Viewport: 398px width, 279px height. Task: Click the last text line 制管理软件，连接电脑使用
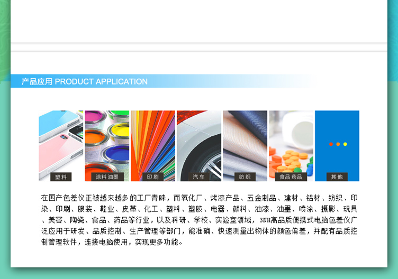click(x=112, y=242)
